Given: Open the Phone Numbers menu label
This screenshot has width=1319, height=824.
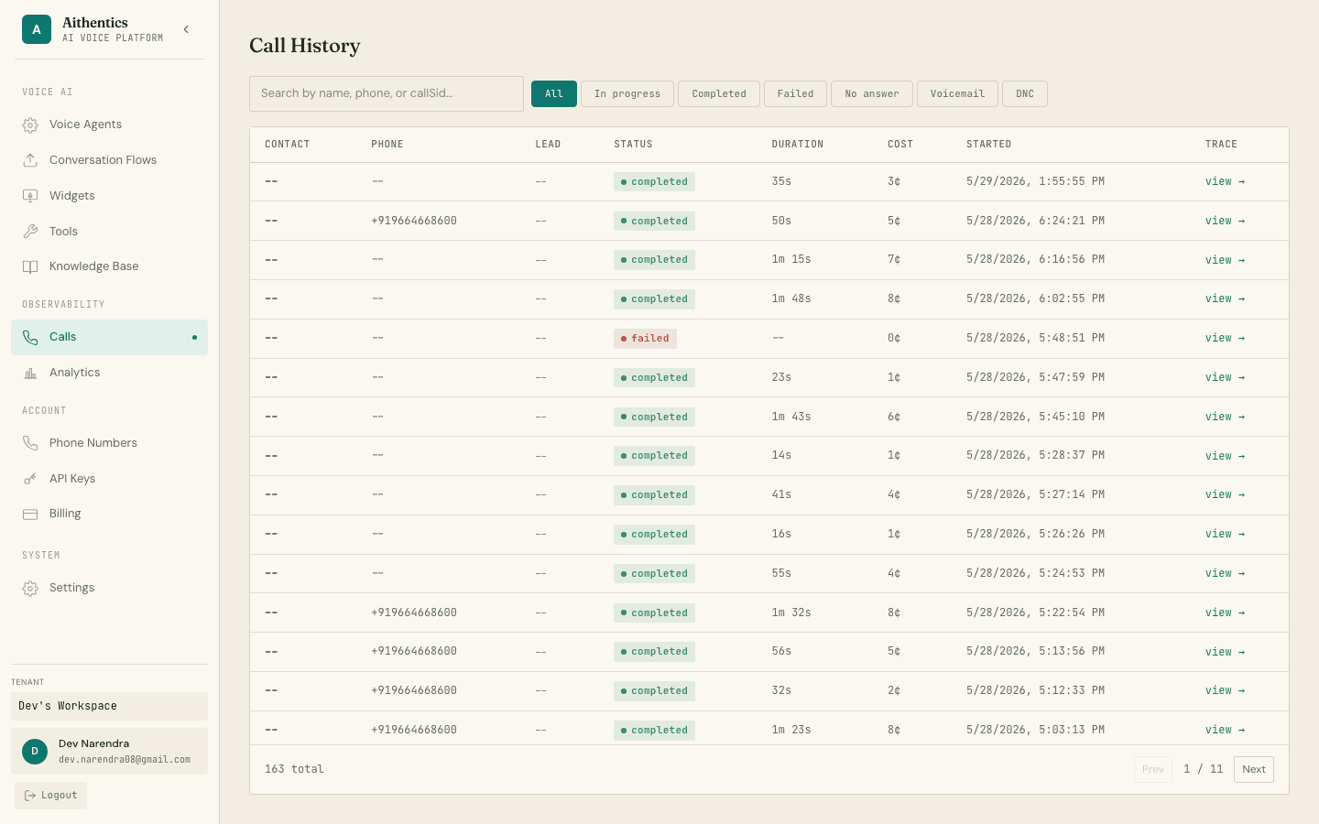Looking at the screenshot, I should pos(93,443).
